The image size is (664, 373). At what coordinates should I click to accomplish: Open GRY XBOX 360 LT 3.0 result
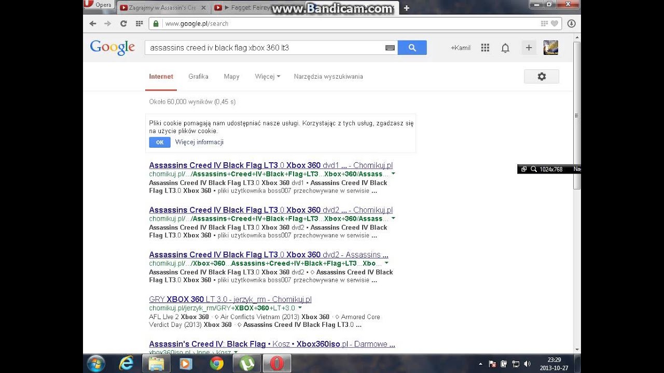point(230,299)
